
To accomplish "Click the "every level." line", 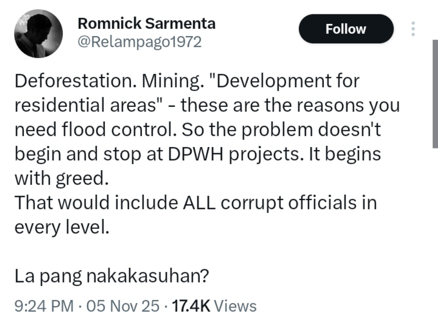I will [x=62, y=227].
